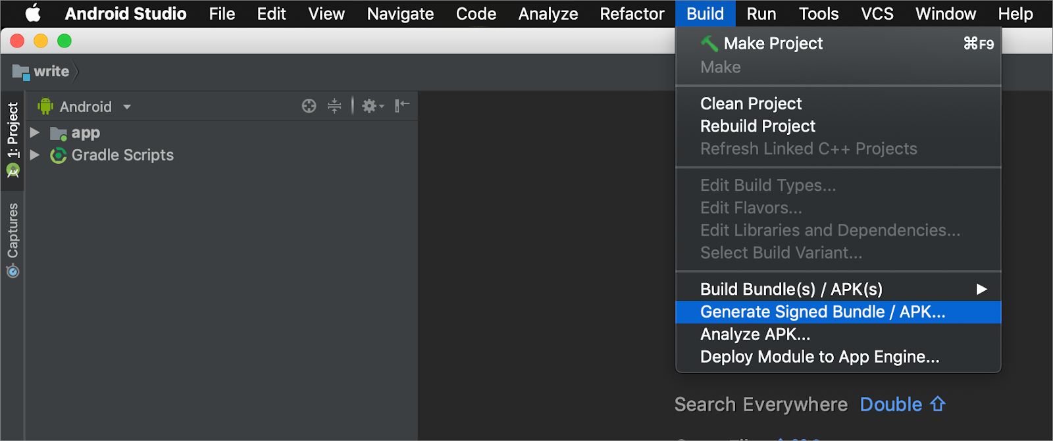1053x441 pixels.
Task: Open the project panel gear settings
Action: pos(372,106)
